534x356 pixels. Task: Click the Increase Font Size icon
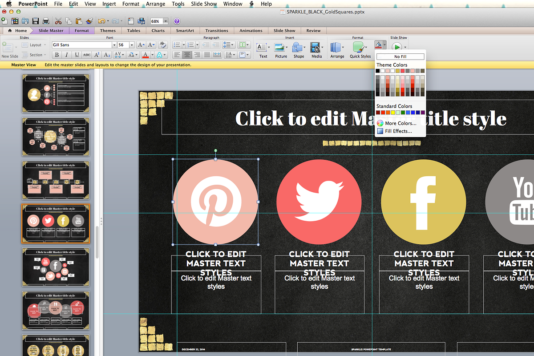pyautogui.click(x=141, y=45)
